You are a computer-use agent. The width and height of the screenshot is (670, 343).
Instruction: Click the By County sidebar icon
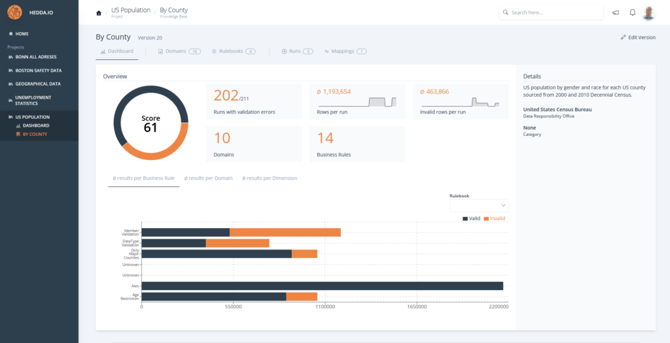click(18, 135)
